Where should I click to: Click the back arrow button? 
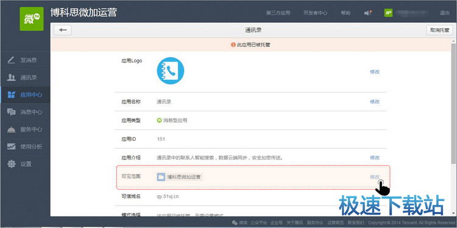point(63,30)
